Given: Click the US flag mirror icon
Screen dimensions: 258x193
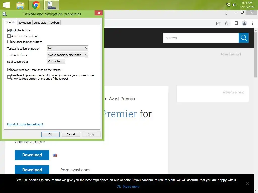Looking at the screenshot, I should [55, 155].
